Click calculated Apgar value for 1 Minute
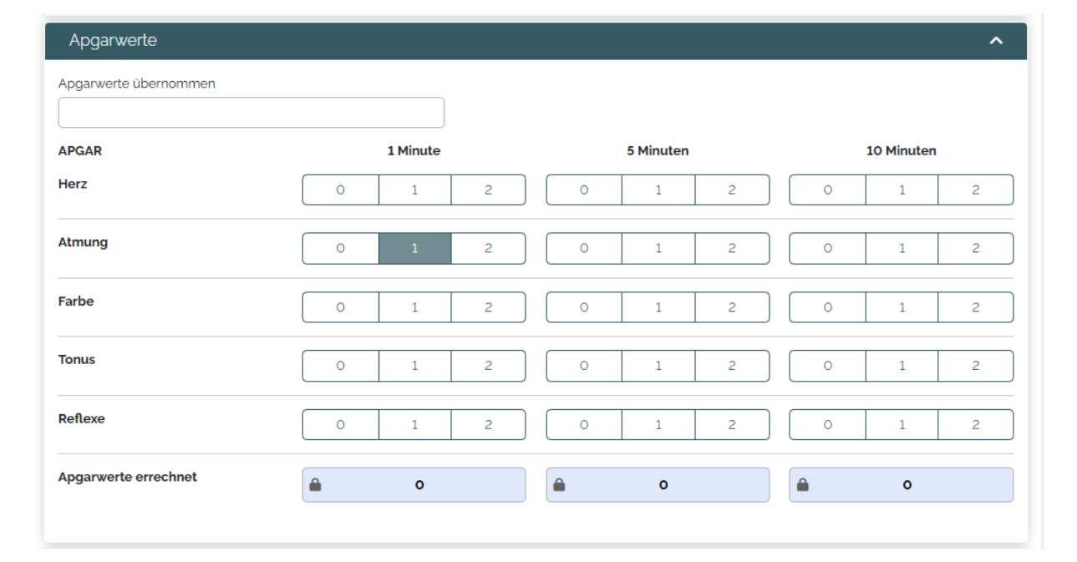1077x562 pixels. click(419, 484)
